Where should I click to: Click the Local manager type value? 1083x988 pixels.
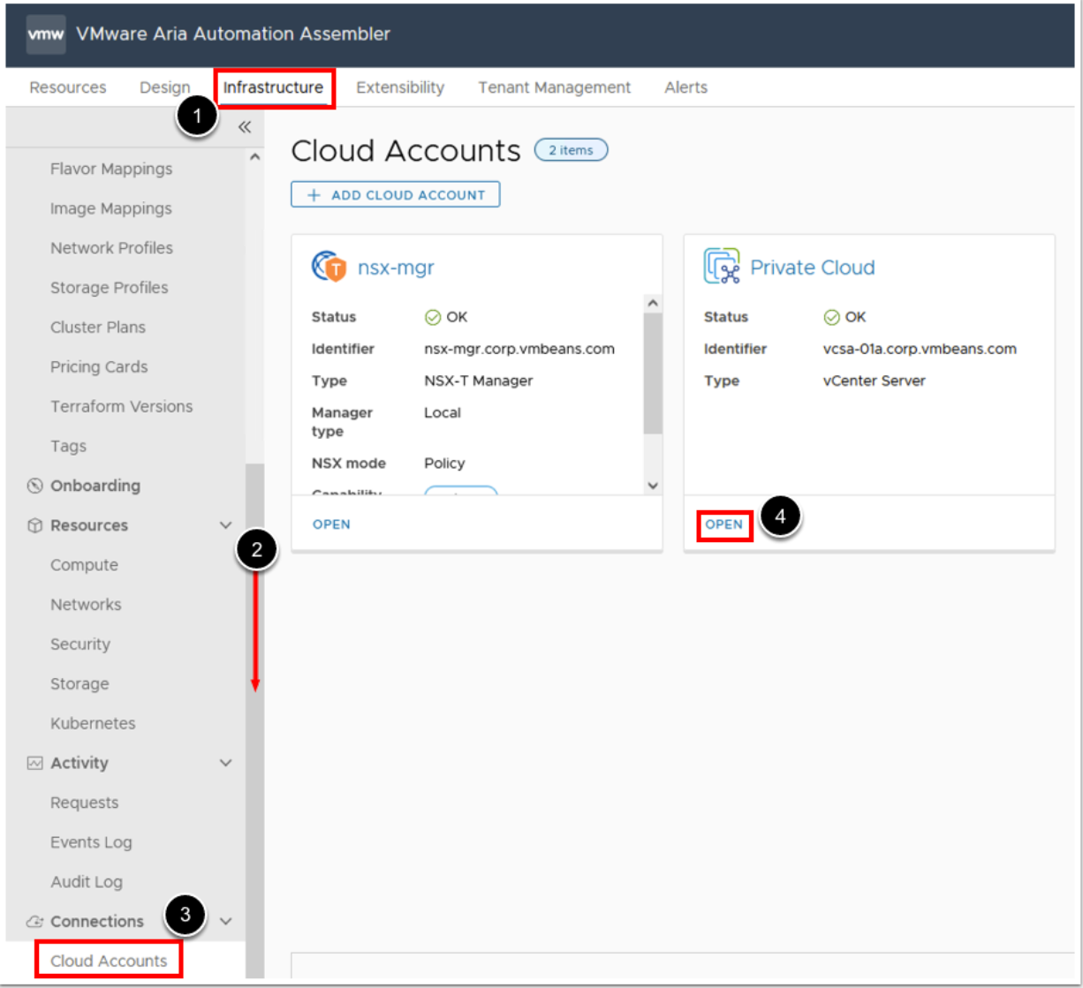click(x=443, y=412)
